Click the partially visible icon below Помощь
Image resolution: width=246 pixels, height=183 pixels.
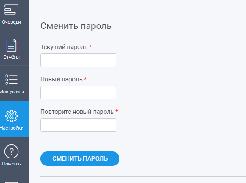coord(11,182)
